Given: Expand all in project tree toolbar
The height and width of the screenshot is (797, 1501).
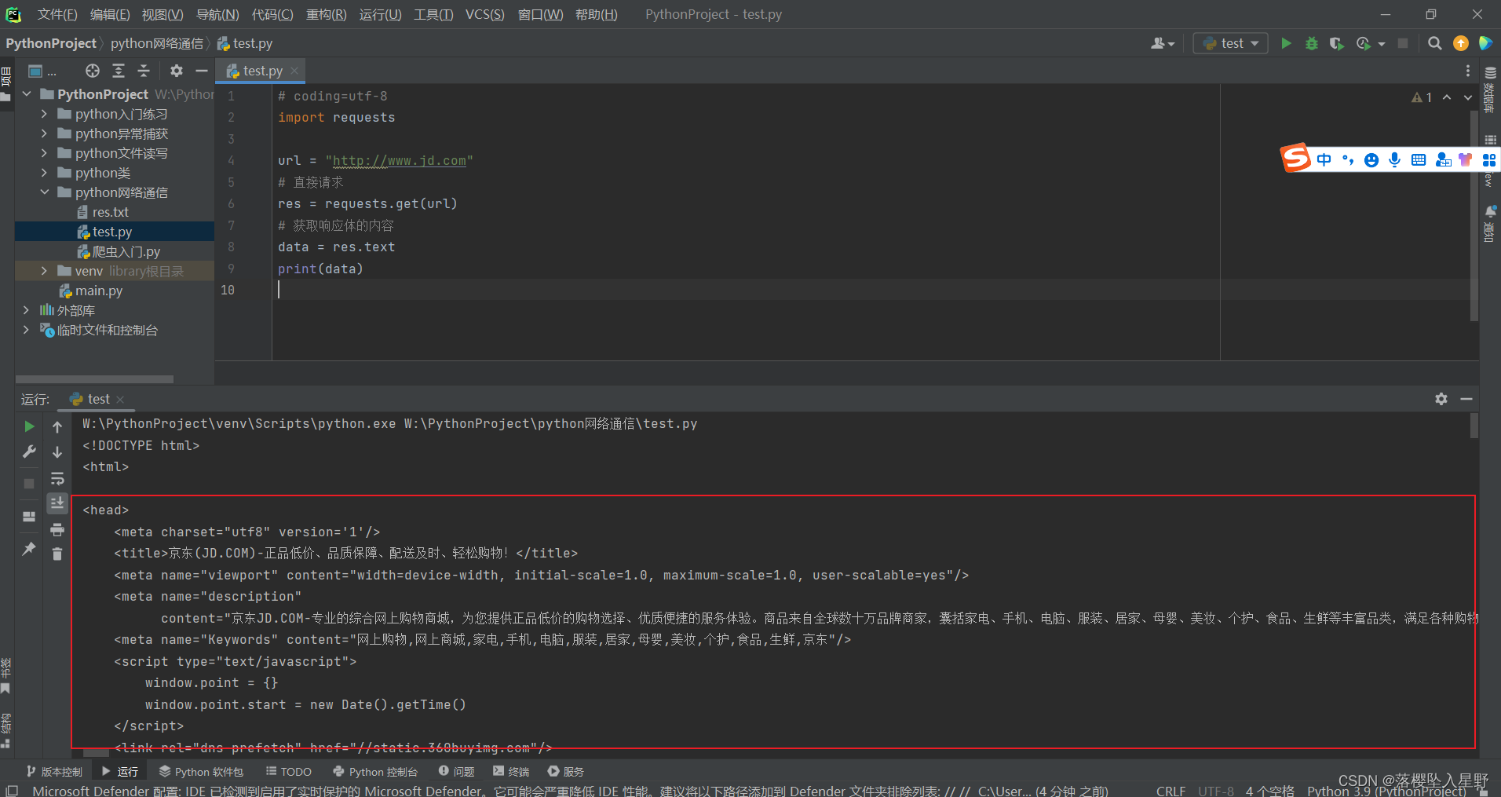Looking at the screenshot, I should 119,71.
